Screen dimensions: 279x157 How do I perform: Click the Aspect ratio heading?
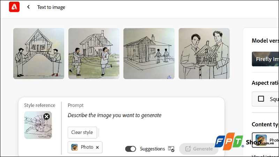[265, 83]
